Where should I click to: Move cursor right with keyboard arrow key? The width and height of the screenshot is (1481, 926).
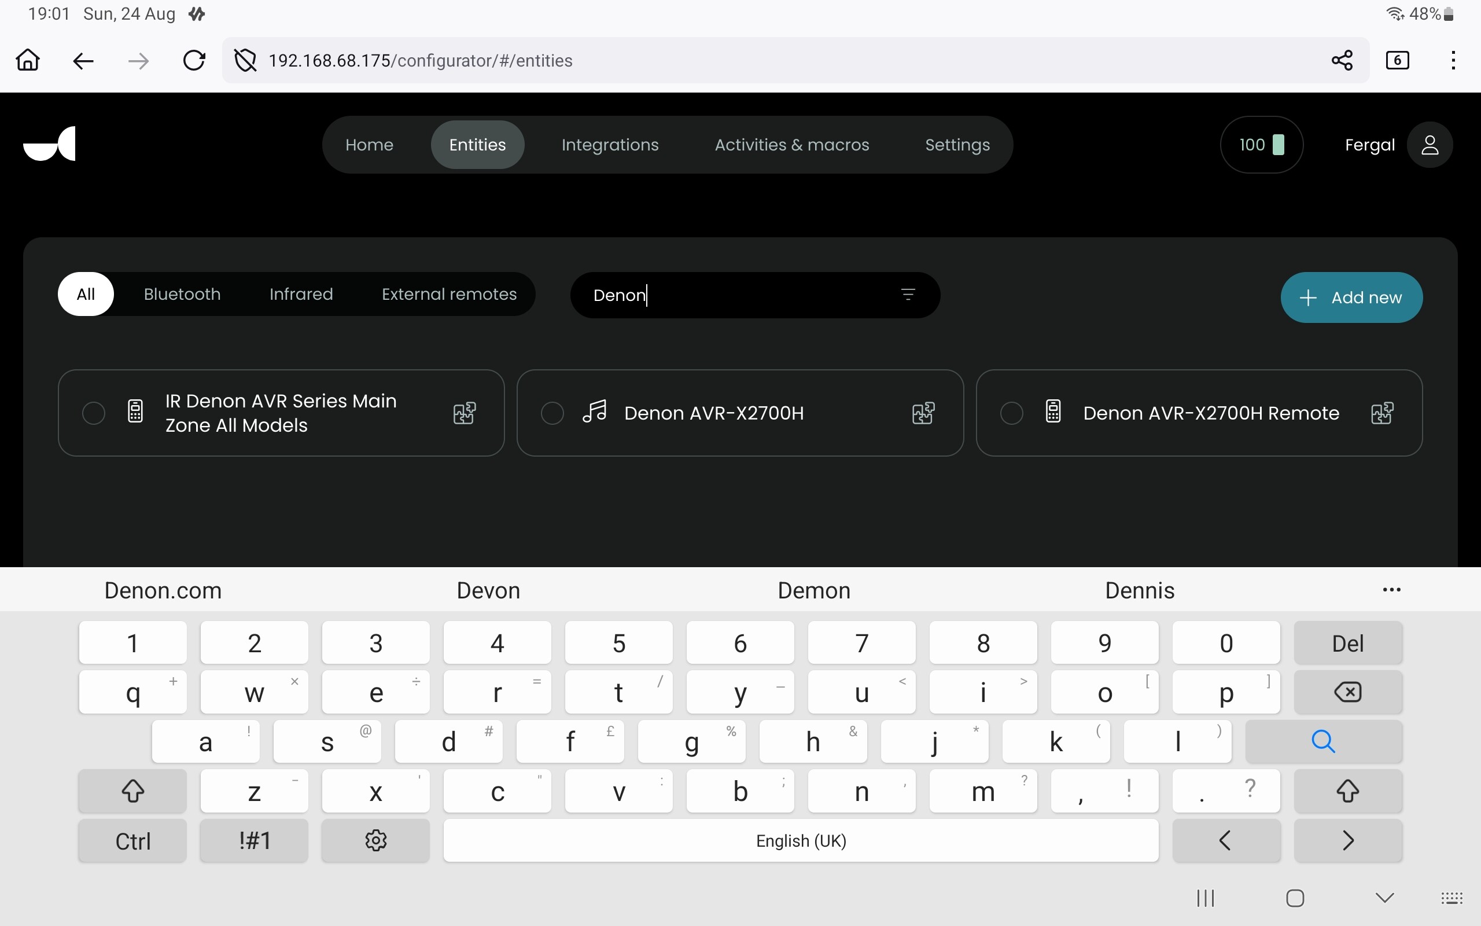pyautogui.click(x=1347, y=840)
